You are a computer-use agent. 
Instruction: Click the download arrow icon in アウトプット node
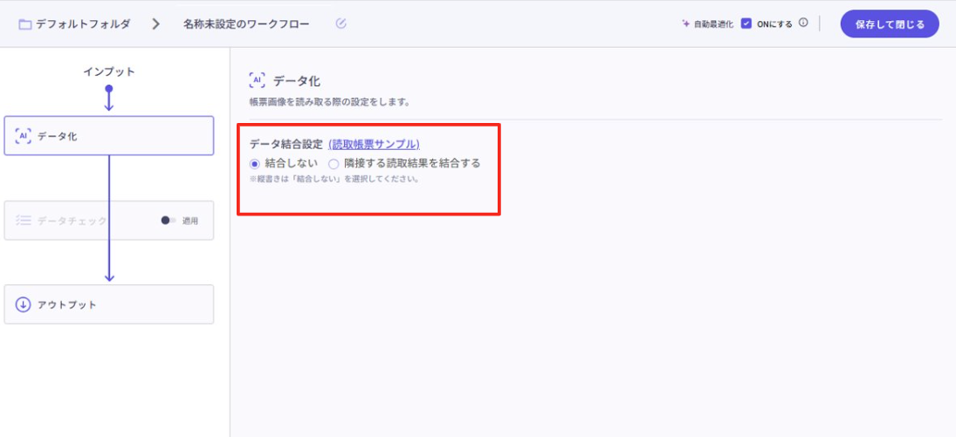pos(24,304)
